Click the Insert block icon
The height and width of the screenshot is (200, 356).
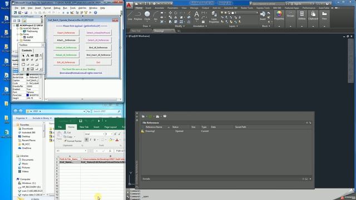tap(263, 16)
